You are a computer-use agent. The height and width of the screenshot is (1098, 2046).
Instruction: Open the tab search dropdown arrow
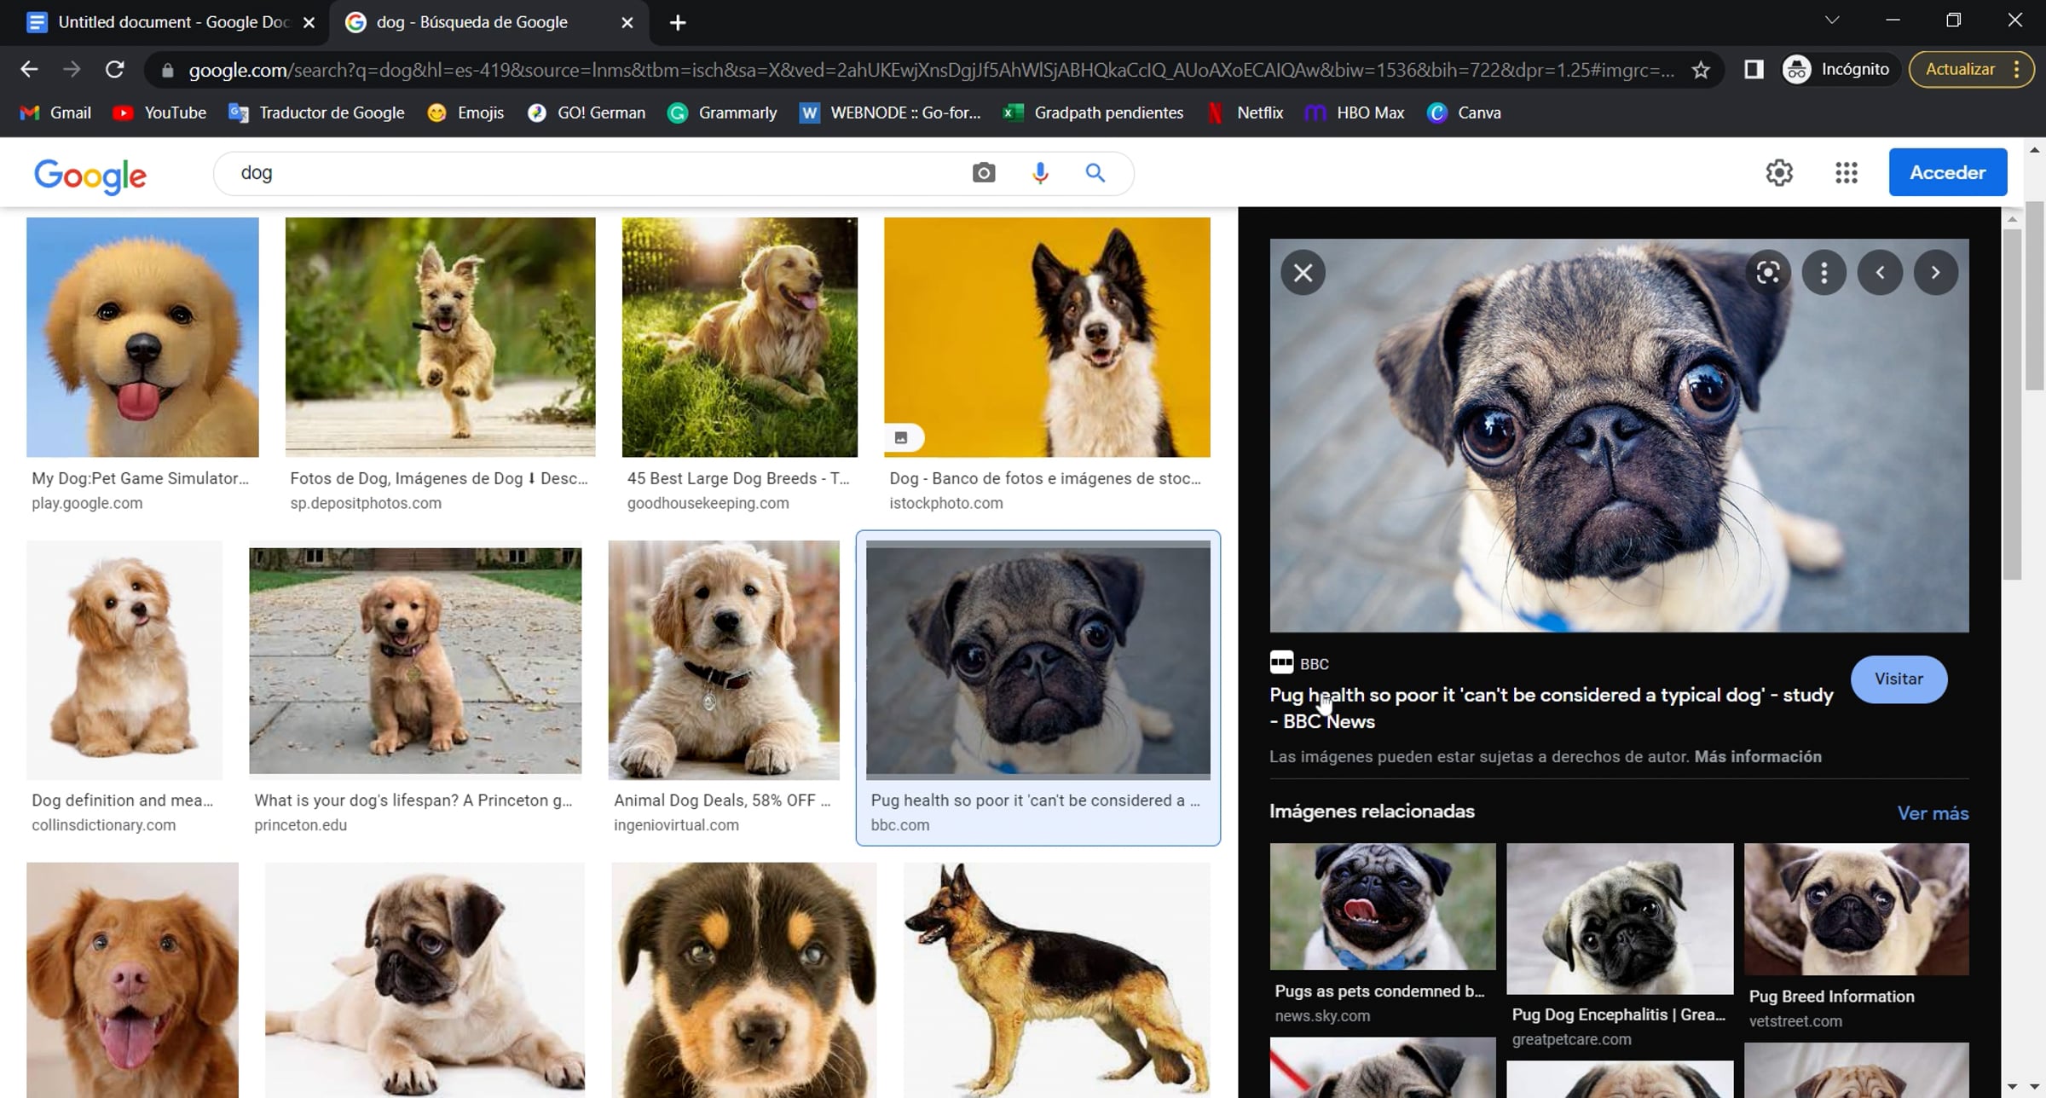pos(1831,20)
